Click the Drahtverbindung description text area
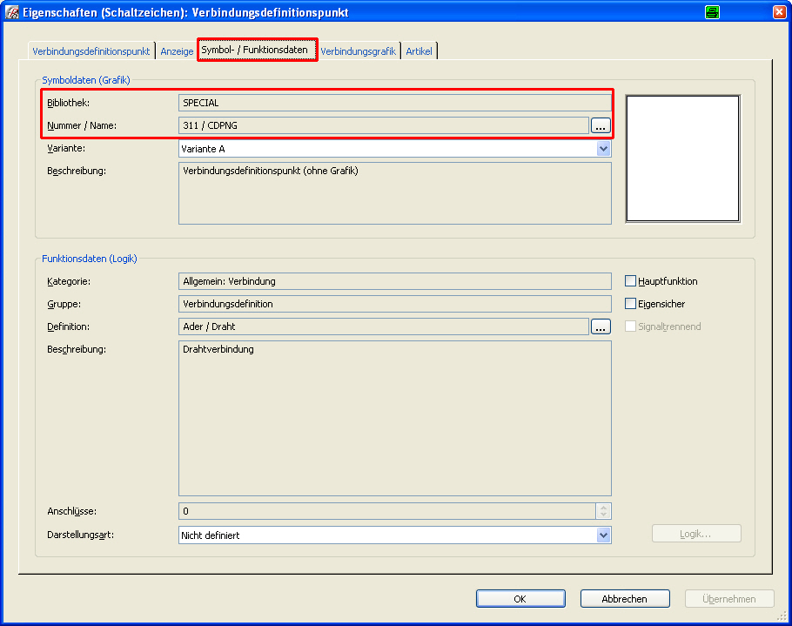Screen dimensions: 792x626 pos(395,418)
